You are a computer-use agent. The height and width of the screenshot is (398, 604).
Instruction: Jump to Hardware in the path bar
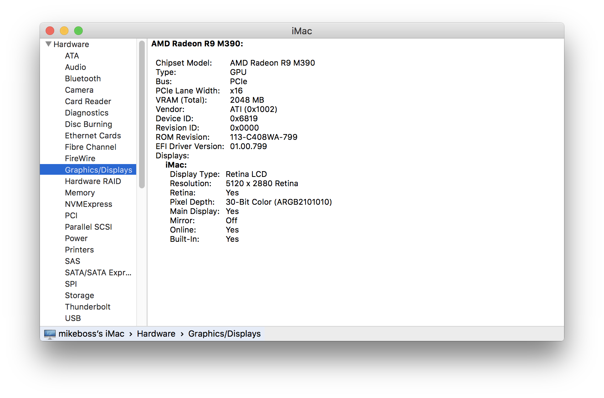click(x=156, y=333)
